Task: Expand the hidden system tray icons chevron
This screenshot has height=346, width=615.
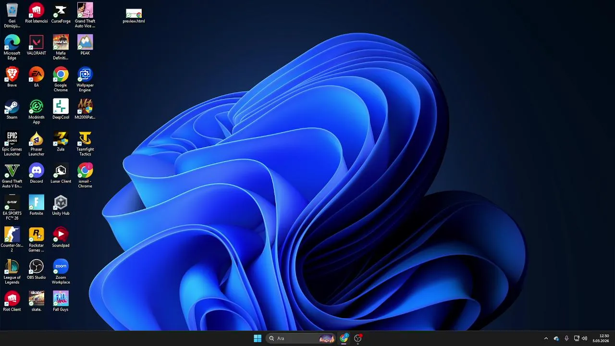Action: tap(546, 338)
